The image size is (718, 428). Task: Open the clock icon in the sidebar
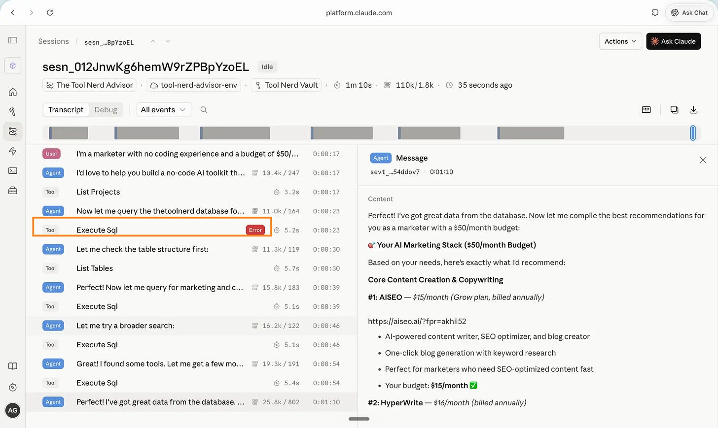[x=13, y=388]
